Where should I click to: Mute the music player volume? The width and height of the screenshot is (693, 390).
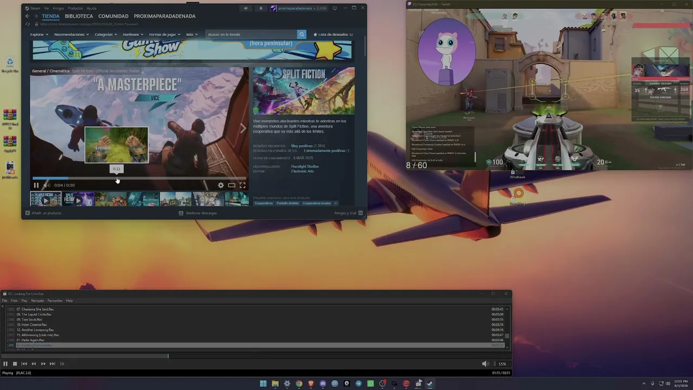pyautogui.click(x=485, y=364)
